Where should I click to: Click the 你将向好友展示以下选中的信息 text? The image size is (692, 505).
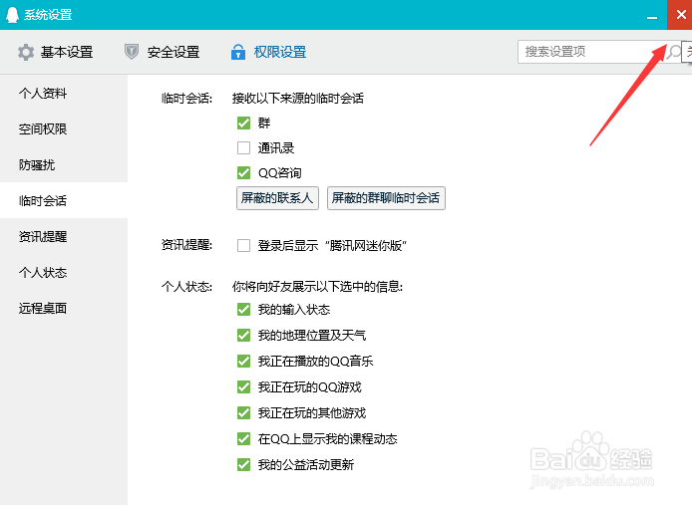click(317, 287)
